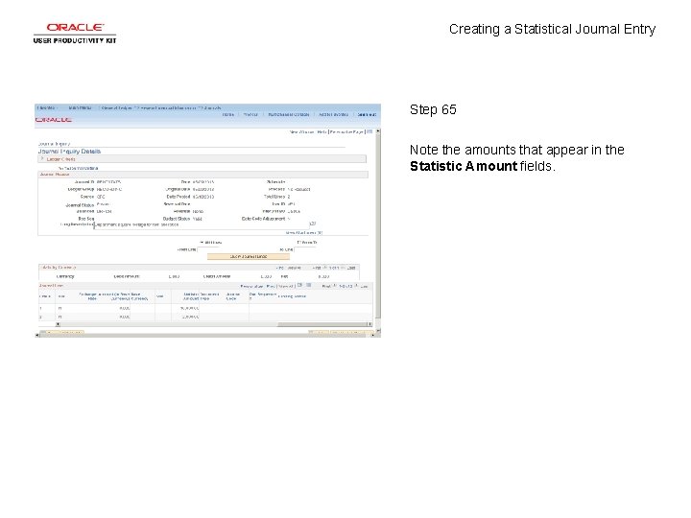Click the Document Type column header
The width and height of the screenshot is (691, 518).
point(210,296)
